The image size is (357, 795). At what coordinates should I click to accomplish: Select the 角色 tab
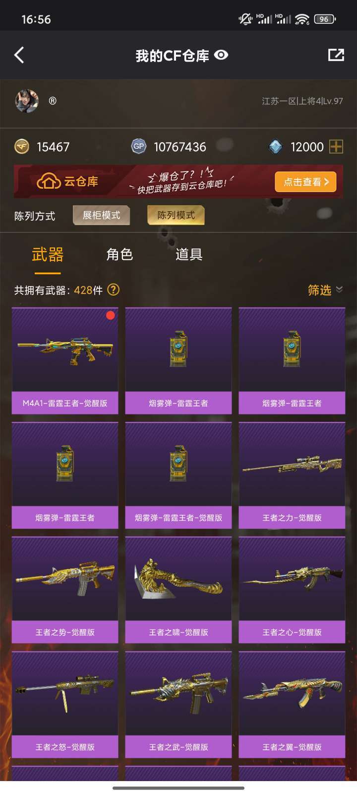(119, 254)
